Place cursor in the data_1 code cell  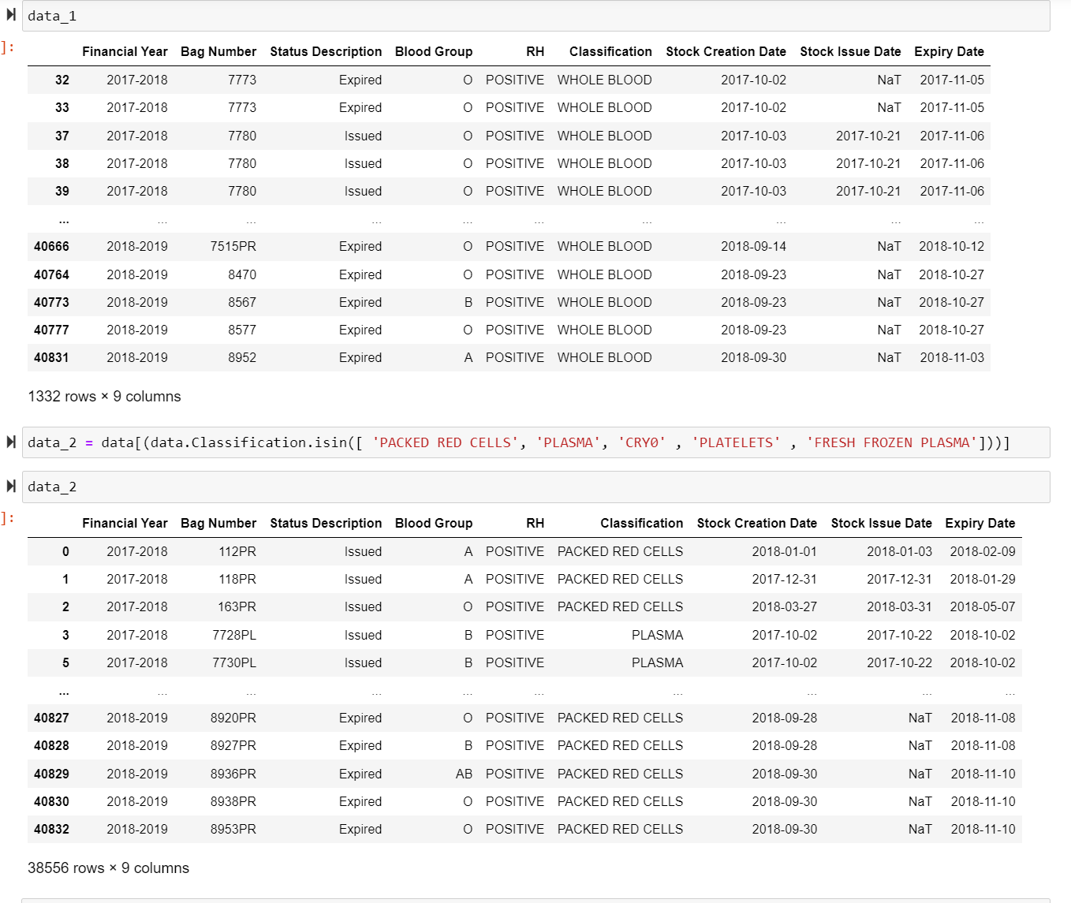tap(535, 16)
